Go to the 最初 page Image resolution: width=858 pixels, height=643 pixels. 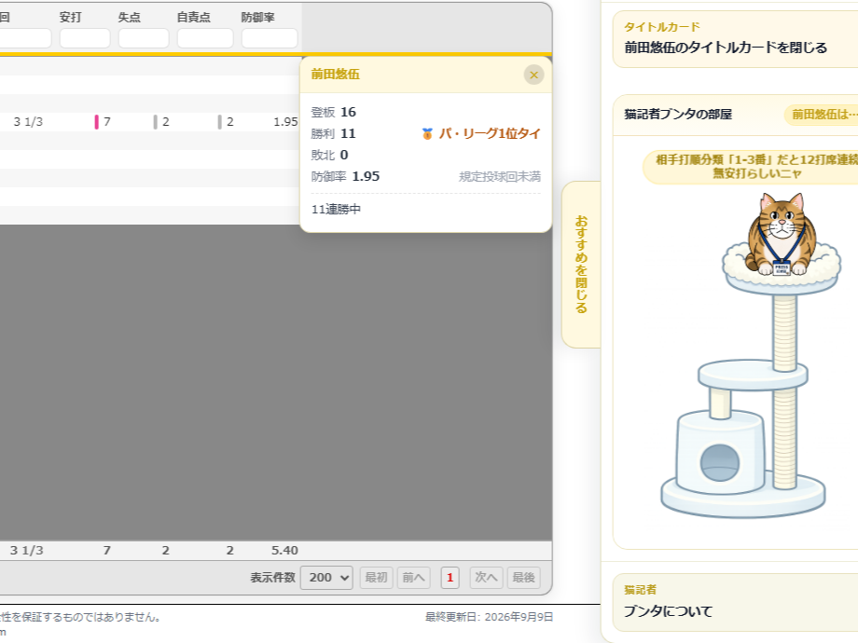click(x=376, y=578)
